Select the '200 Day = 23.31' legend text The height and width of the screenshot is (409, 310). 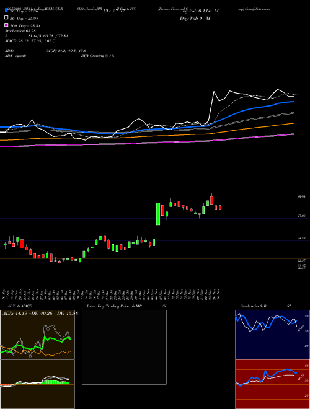coord(25,26)
